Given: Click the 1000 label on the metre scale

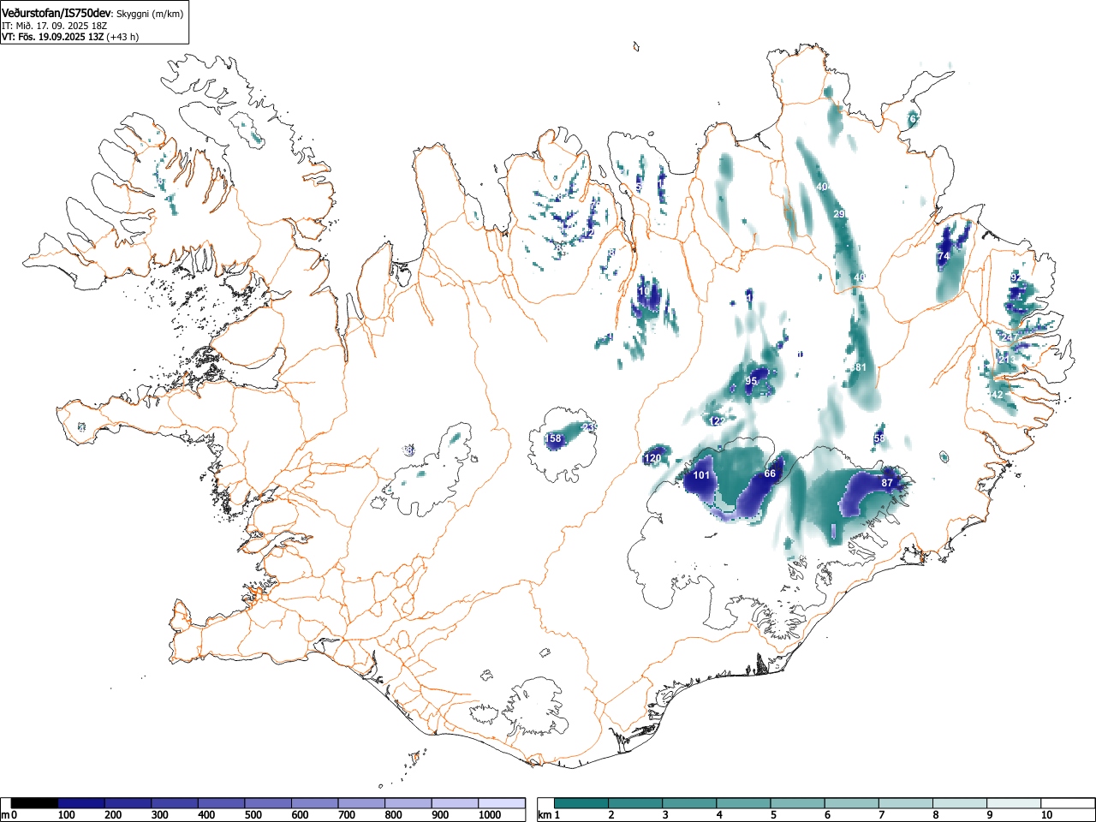Looking at the screenshot, I should tap(490, 815).
